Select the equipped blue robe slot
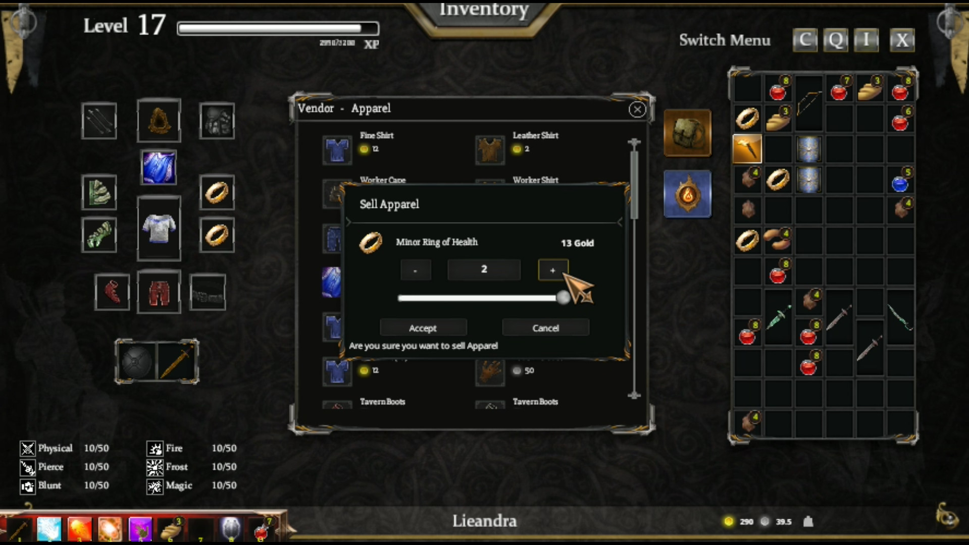Screen dimensions: 969x545 tap(159, 168)
